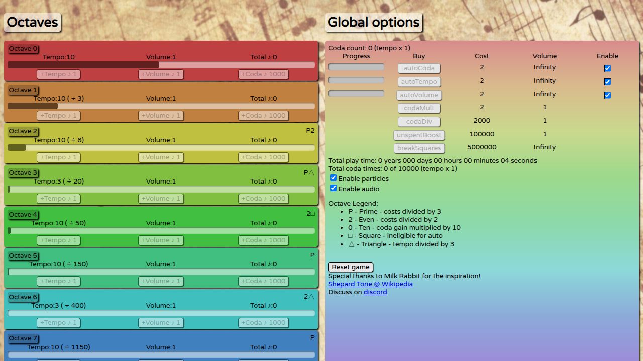Uncheck the autoTempo enable checkbox
Screen dimensions: 643x361
[607, 82]
